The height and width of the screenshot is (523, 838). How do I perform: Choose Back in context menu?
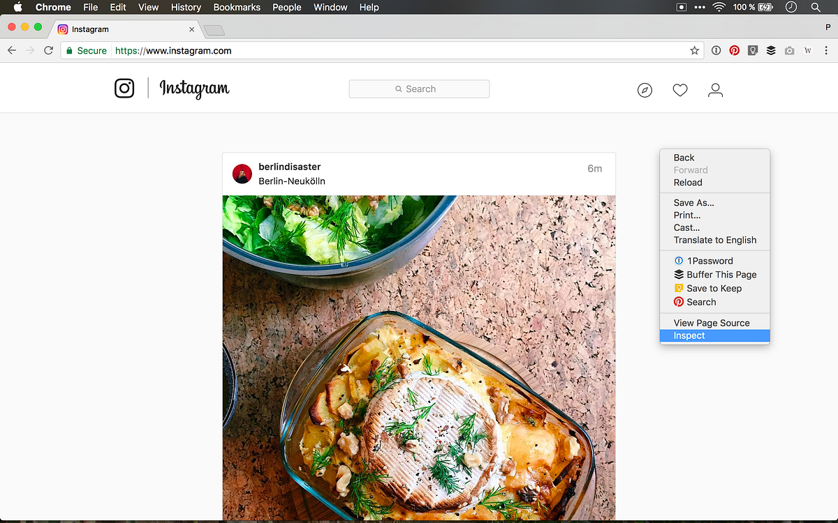click(x=714, y=158)
